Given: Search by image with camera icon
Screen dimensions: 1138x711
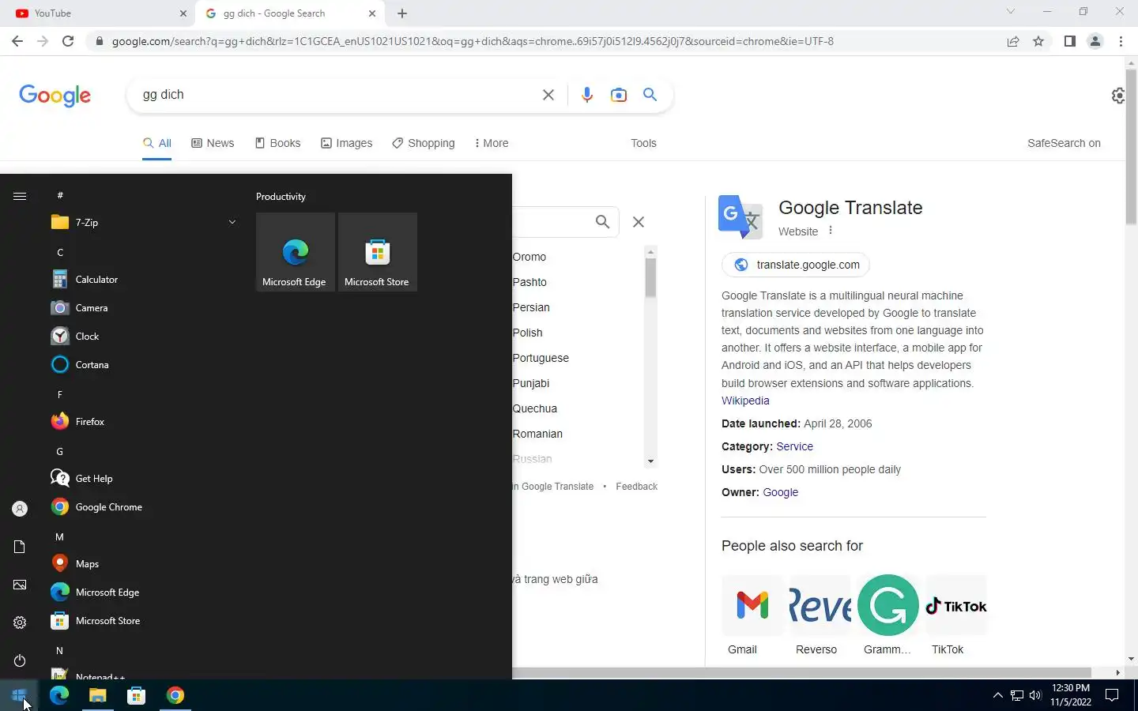Looking at the screenshot, I should click(x=619, y=95).
